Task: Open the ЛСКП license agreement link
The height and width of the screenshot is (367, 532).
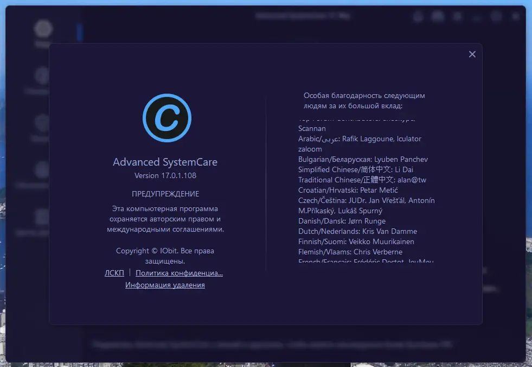Action: [114, 273]
